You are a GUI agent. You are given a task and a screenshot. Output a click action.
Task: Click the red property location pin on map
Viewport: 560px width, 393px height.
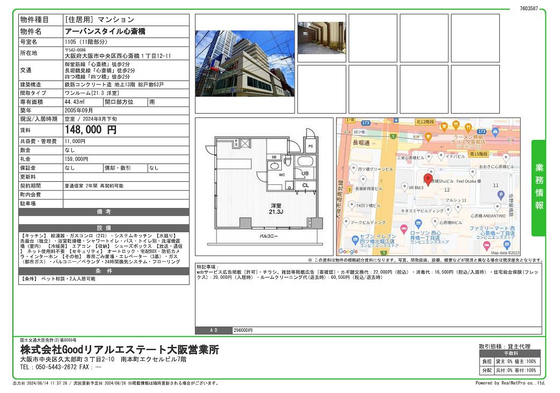coord(428,180)
